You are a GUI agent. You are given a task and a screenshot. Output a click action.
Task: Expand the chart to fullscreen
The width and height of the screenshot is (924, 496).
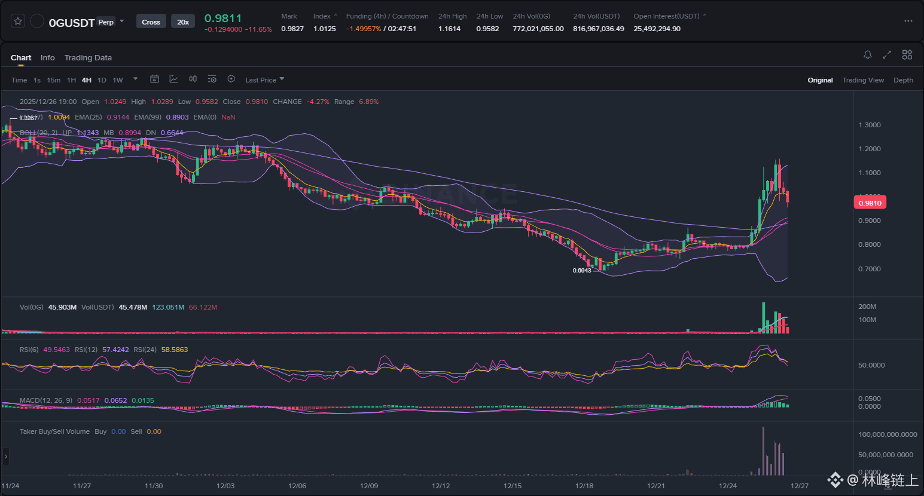click(887, 55)
